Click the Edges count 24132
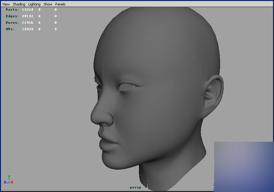The width and height of the screenshot is (274, 192). tap(28, 16)
